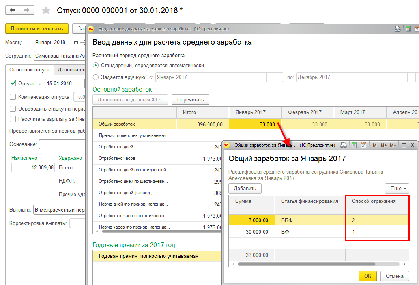
Task: Open the selection button of the Декабрь 2017 period field
Action: [x=411, y=77]
